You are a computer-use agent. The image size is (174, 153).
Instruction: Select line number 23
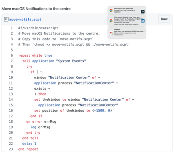click(x=11, y=149)
